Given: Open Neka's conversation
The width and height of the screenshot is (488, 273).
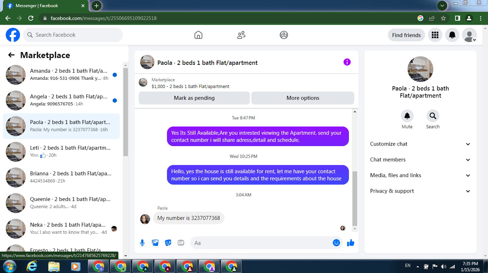Looking at the screenshot, I should 61,229.
